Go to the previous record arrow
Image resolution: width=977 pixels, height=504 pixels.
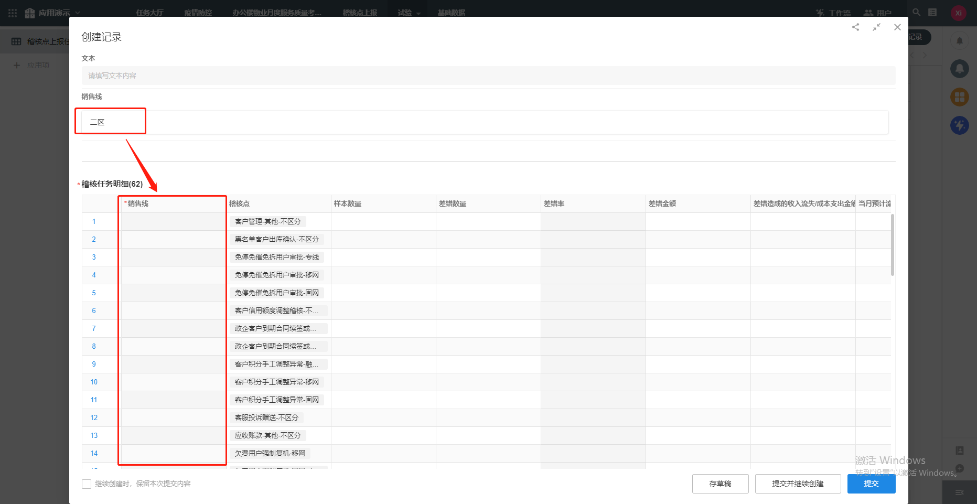pyautogui.click(x=912, y=55)
